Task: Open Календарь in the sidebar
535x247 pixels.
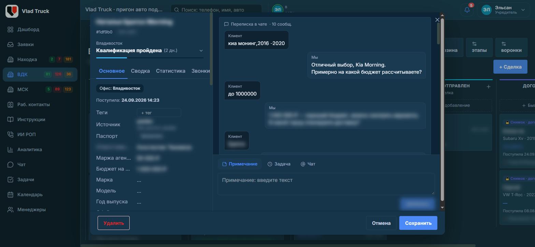Action: click(x=40, y=194)
